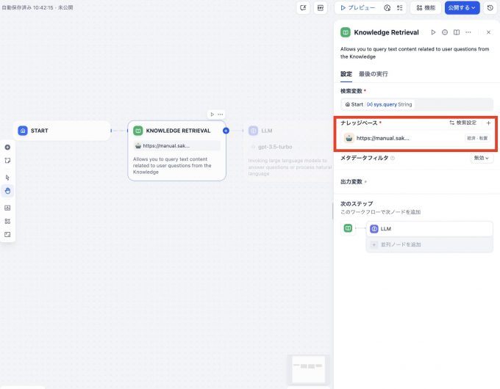Select the START node on canvas

(x=62, y=131)
